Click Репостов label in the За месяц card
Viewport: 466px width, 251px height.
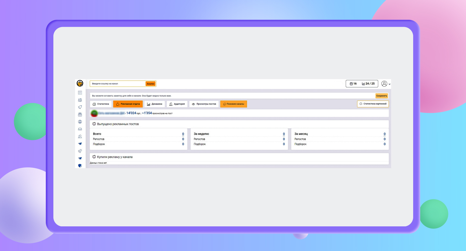click(x=300, y=139)
